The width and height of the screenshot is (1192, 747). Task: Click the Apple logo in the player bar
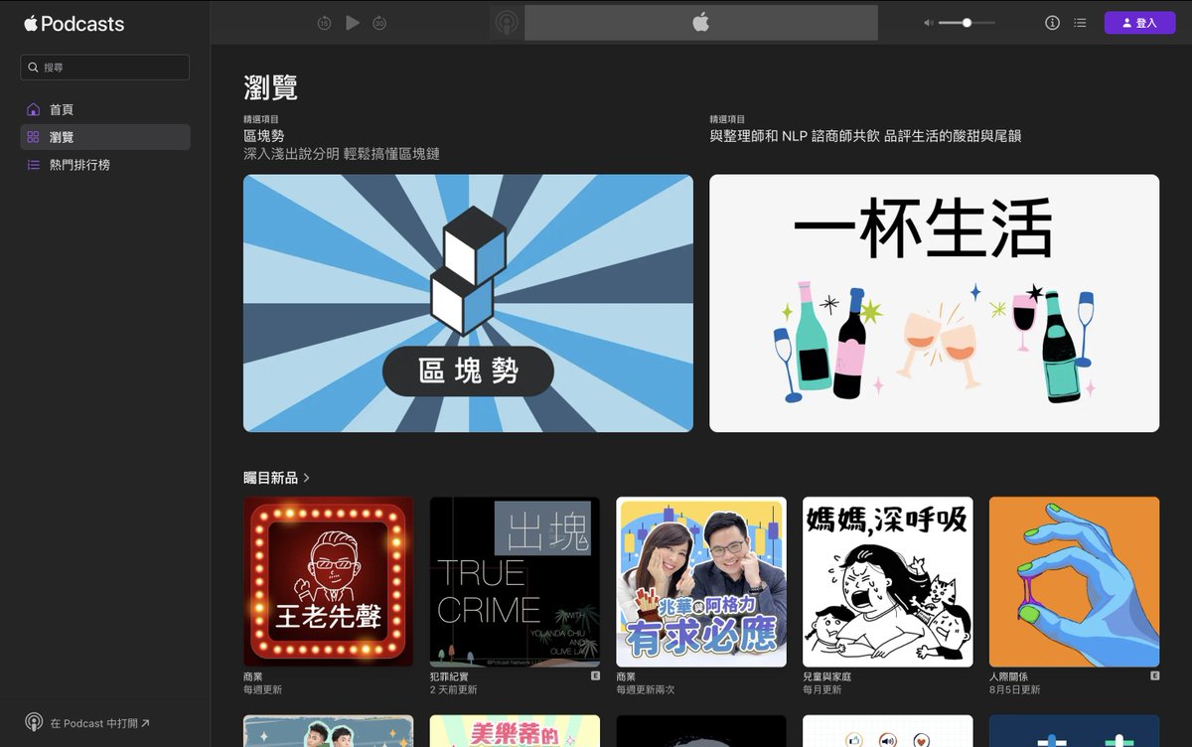tap(700, 22)
